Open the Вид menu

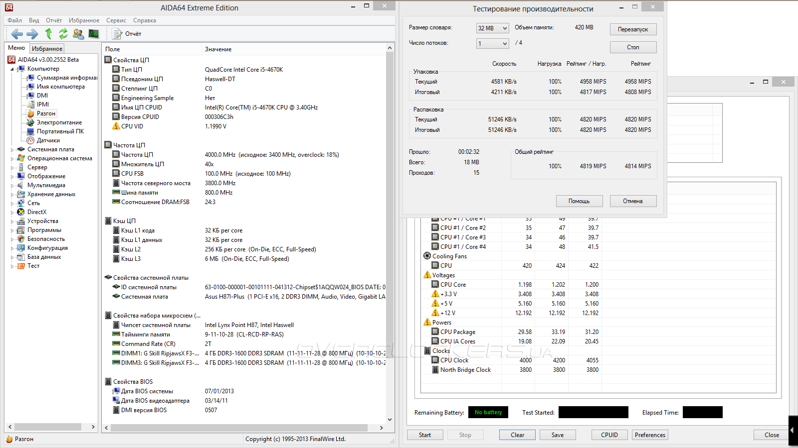34,20
